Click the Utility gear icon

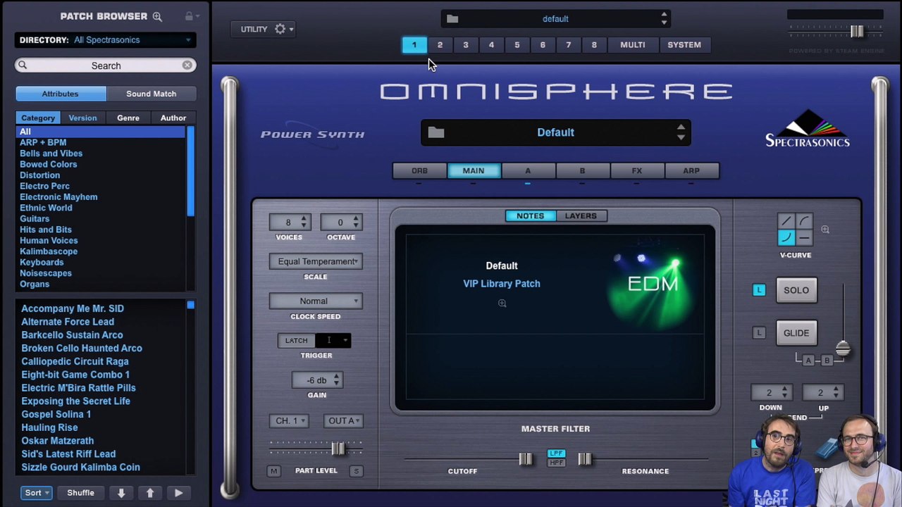280,29
